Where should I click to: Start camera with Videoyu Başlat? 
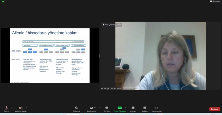point(20,108)
